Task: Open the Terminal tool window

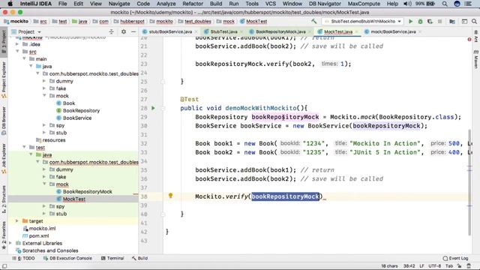Action: coord(112,258)
